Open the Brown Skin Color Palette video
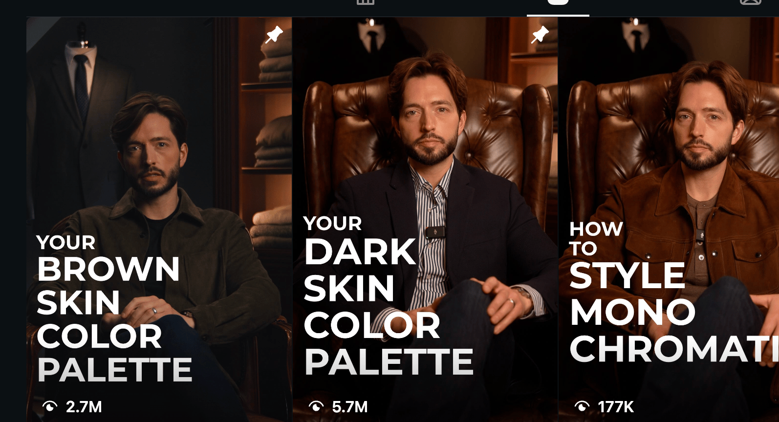Screen dimensions: 779x422 pyautogui.click(x=159, y=219)
